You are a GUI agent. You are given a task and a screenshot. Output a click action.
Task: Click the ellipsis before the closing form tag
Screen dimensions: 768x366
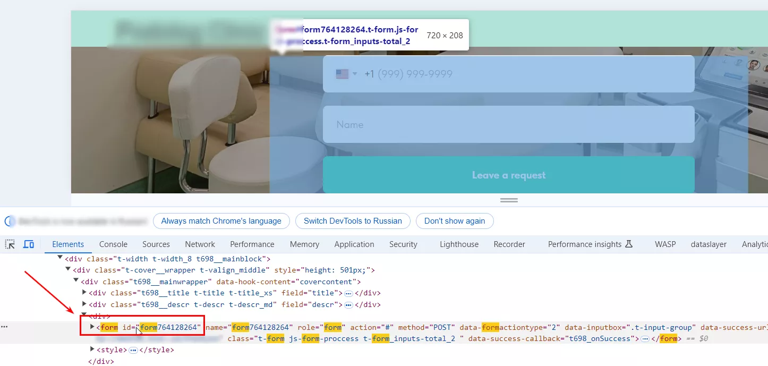pyautogui.click(x=645, y=339)
